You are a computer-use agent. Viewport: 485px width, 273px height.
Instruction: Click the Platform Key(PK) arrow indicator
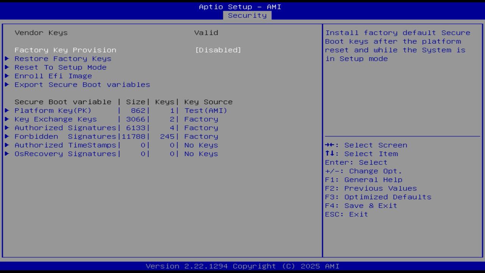[x=7, y=110]
